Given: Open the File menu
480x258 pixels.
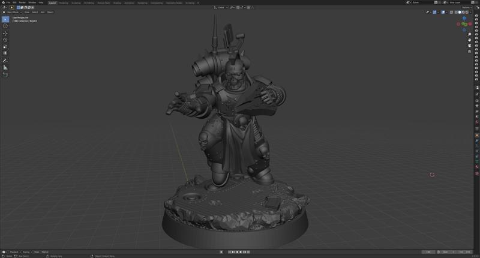Looking at the screenshot, I should click(x=8, y=2).
